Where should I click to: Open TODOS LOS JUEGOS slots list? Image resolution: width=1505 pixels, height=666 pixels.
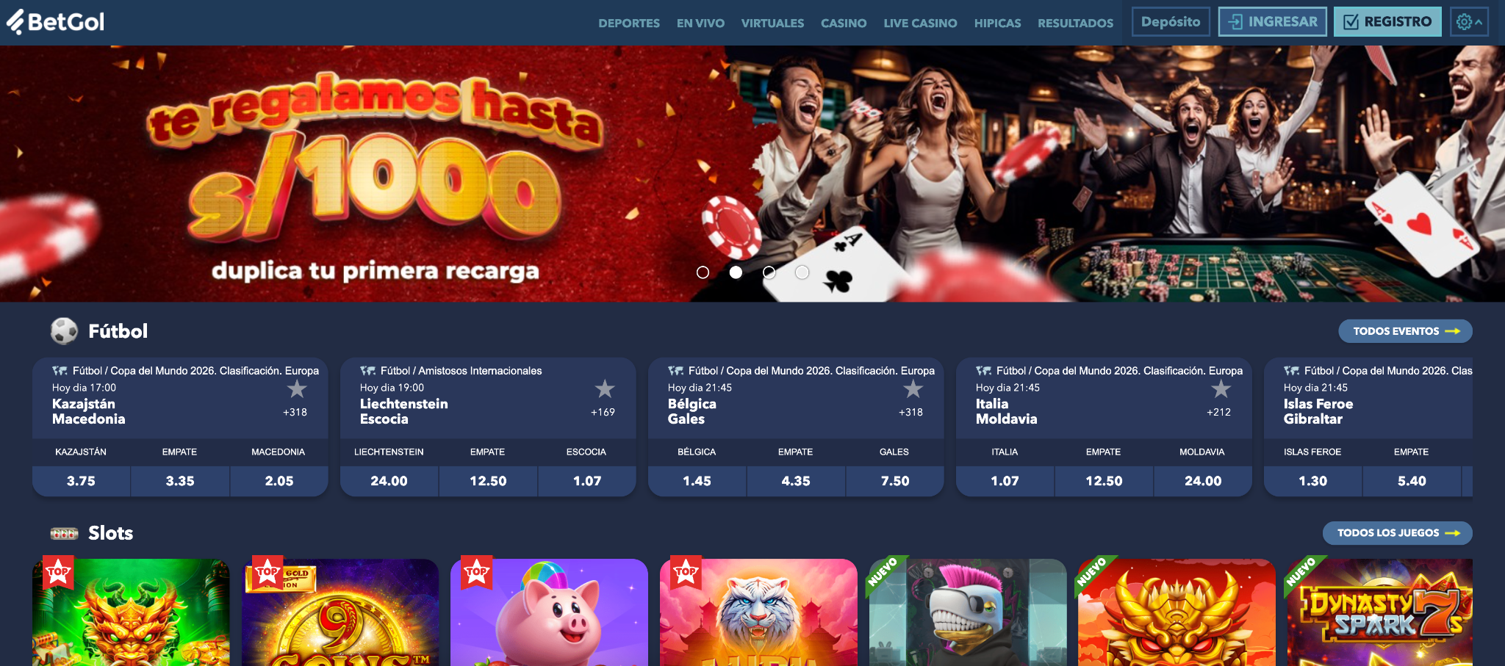(x=1397, y=533)
